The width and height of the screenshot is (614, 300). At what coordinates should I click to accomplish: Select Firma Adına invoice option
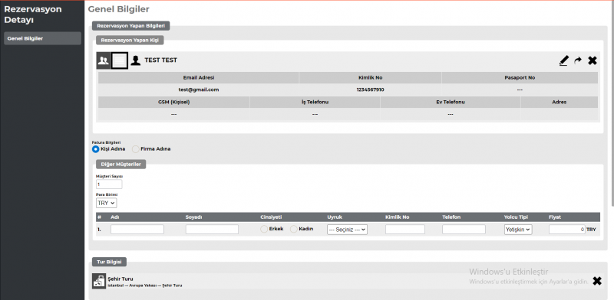pyautogui.click(x=136, y=148)
